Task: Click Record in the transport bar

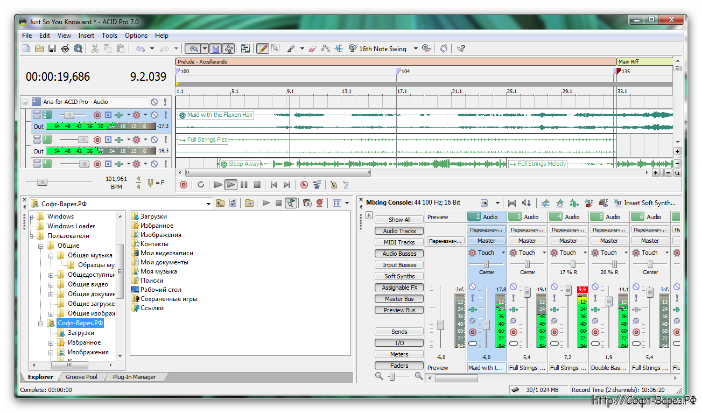Action: [x=184, y=185]
